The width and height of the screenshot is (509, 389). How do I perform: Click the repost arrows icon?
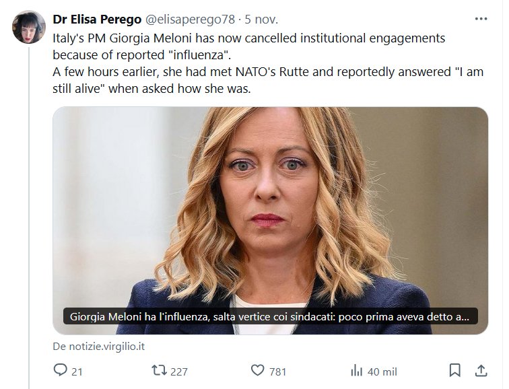159,370
